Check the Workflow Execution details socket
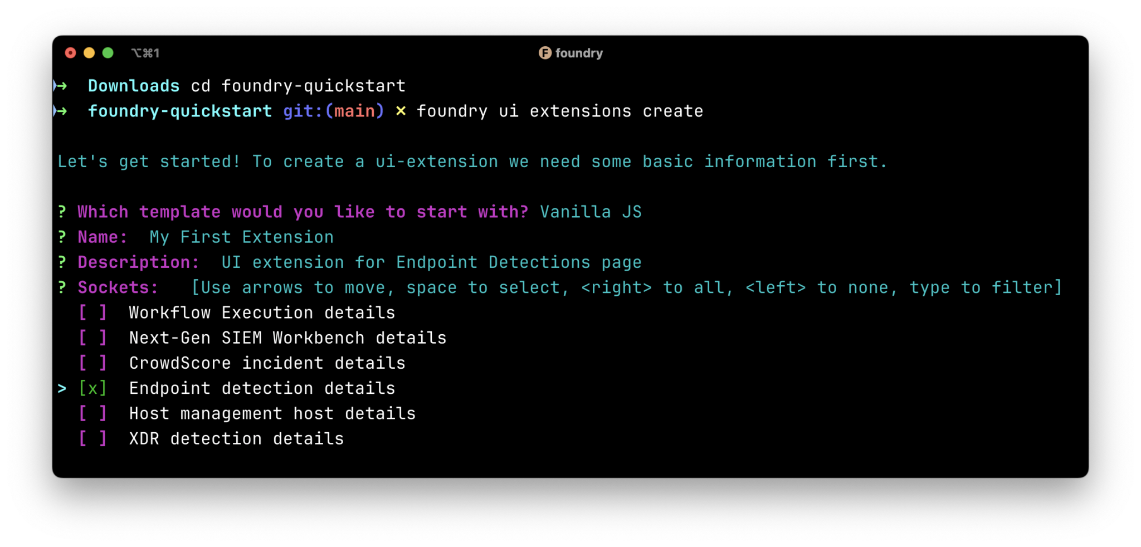1141x547 pixels. (92, 312)
